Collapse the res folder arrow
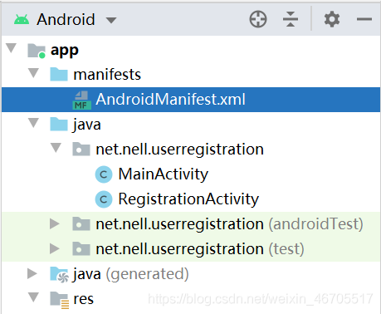This screenshot has width=381, height=314. coord(33,297)
